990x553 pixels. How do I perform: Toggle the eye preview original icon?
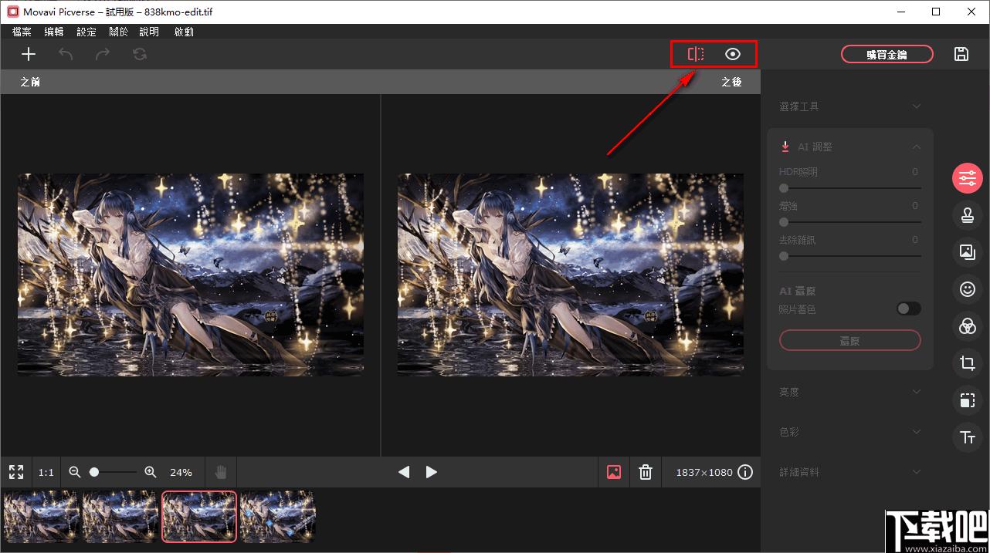(x=733, y=54)
